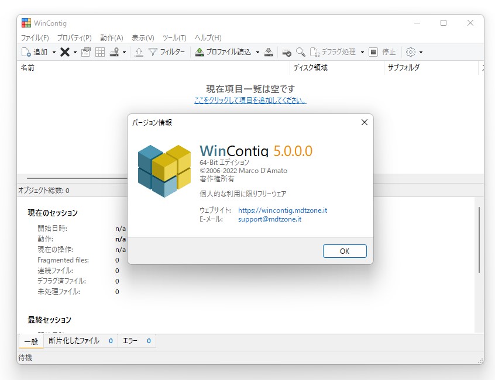Open the プロパティ(P) menu
The image size is (495, 380).
click(74, 38)
